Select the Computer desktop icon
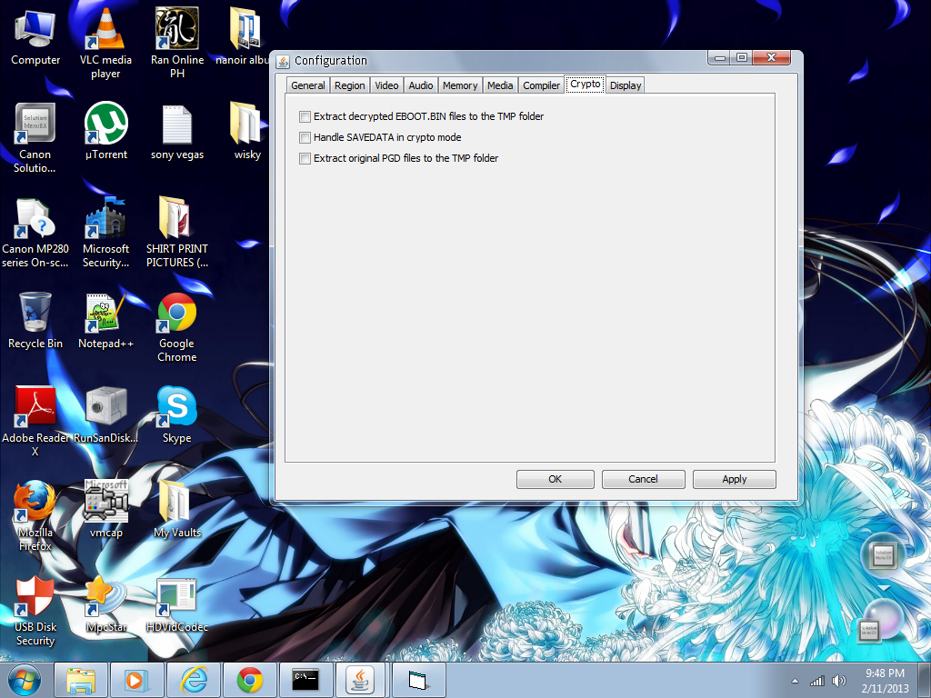 tap(35, 37)
